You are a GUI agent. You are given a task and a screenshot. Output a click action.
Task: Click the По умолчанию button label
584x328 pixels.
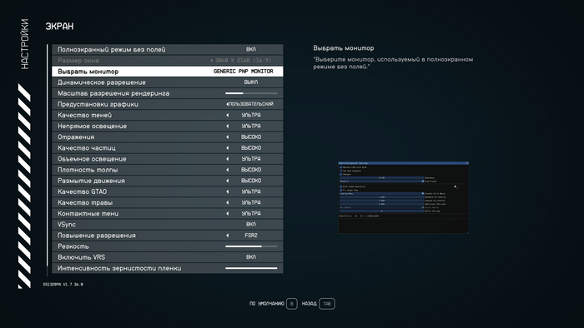click(267, 304)
